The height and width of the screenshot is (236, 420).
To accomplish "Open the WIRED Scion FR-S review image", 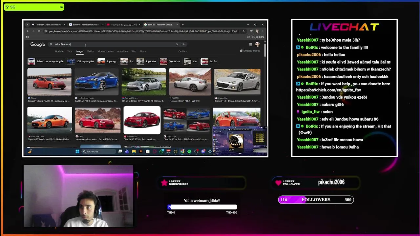I will [x=190, y=82].
